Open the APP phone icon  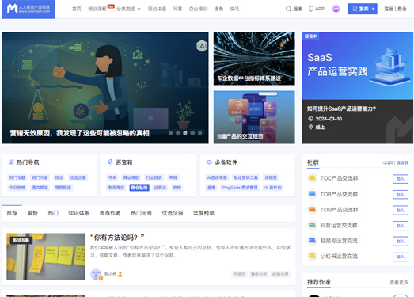[x=311, y=9]
